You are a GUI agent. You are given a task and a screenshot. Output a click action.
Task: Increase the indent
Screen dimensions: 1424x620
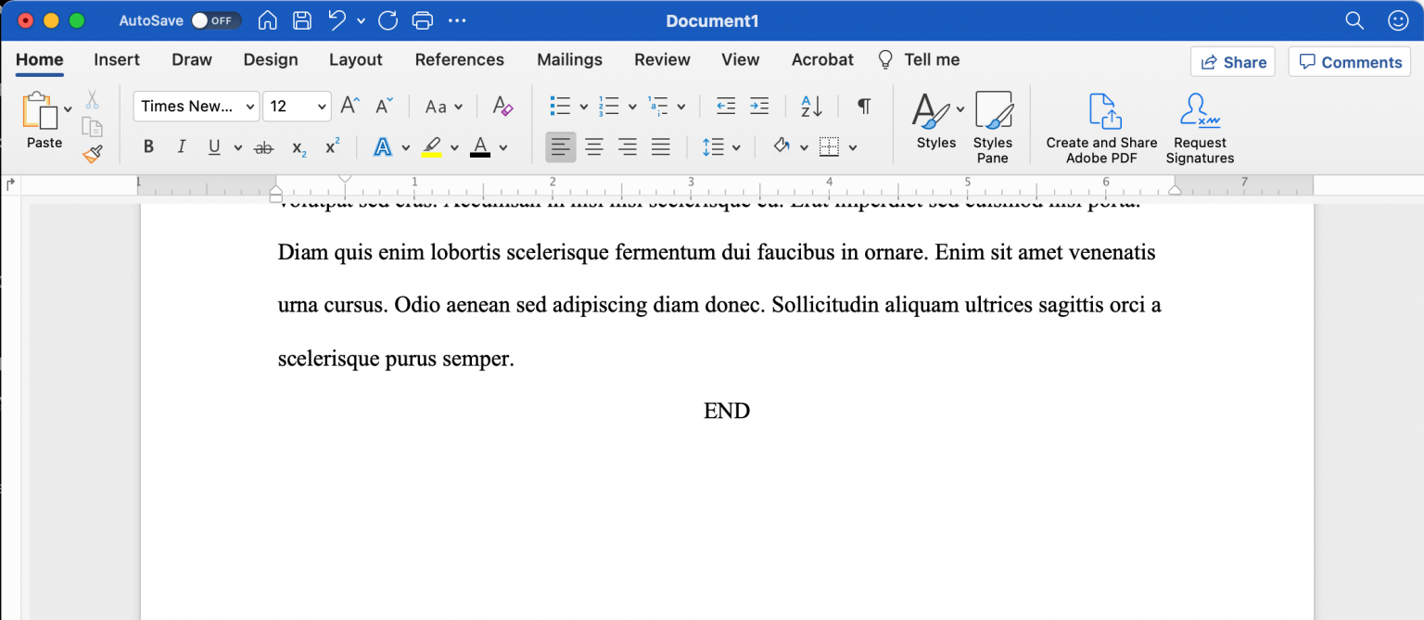(x=759, y=106)
